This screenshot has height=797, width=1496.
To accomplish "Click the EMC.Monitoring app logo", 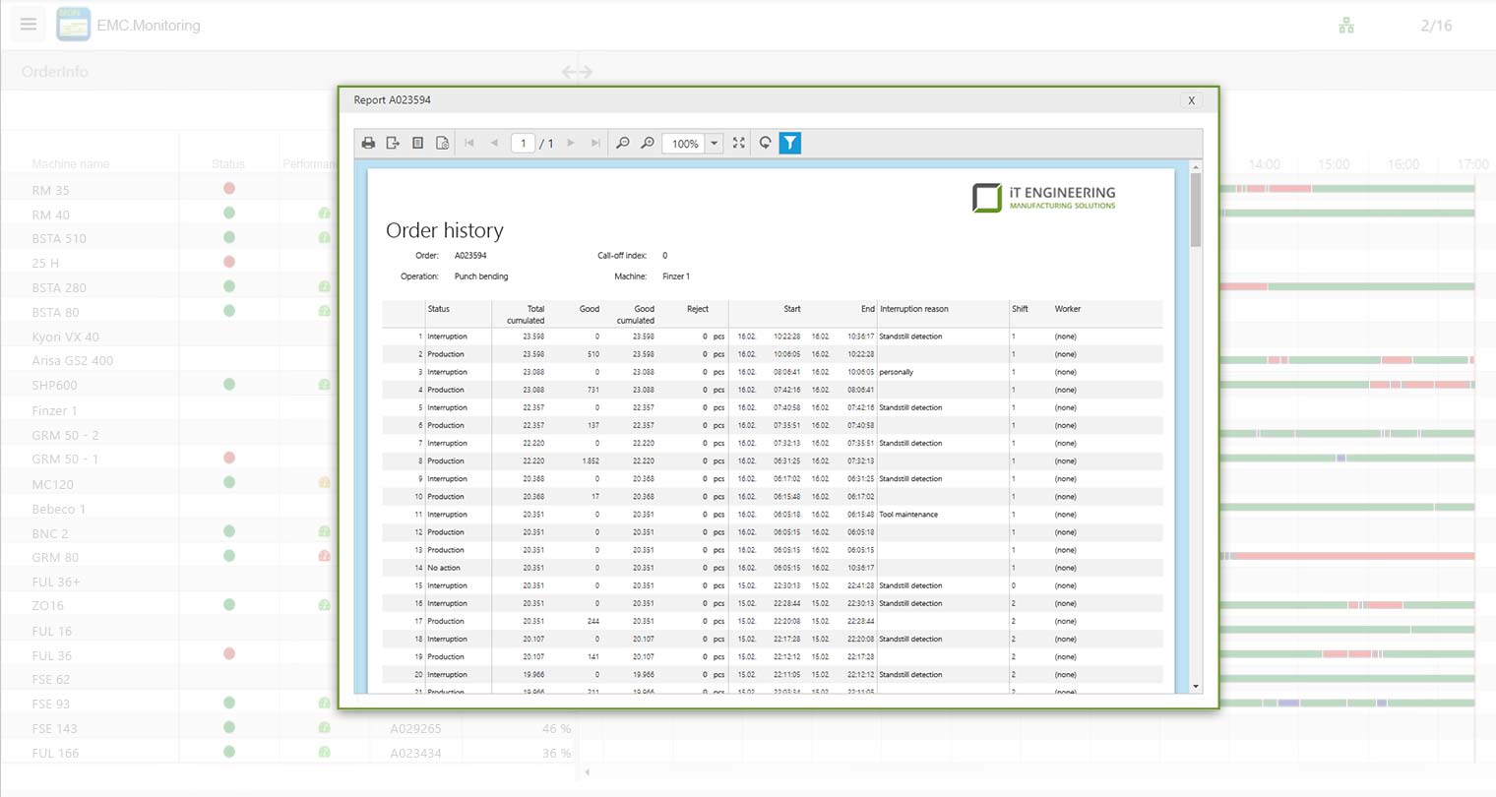I will (x=74, y=25).
